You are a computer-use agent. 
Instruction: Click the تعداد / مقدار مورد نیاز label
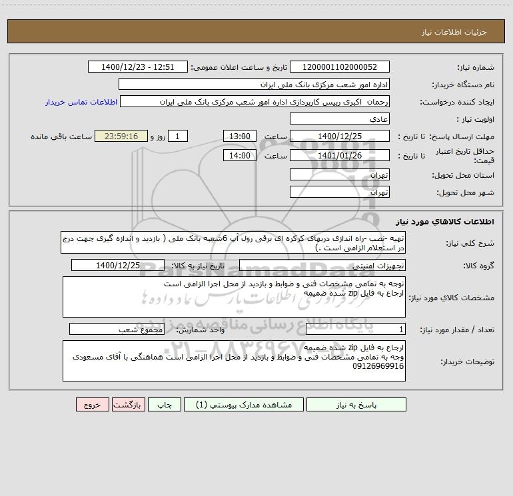click(x=457, y=330)
